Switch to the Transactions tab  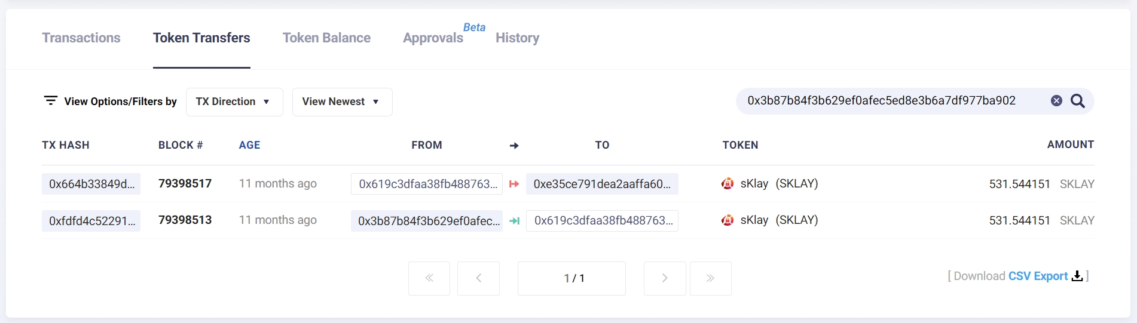81,38
